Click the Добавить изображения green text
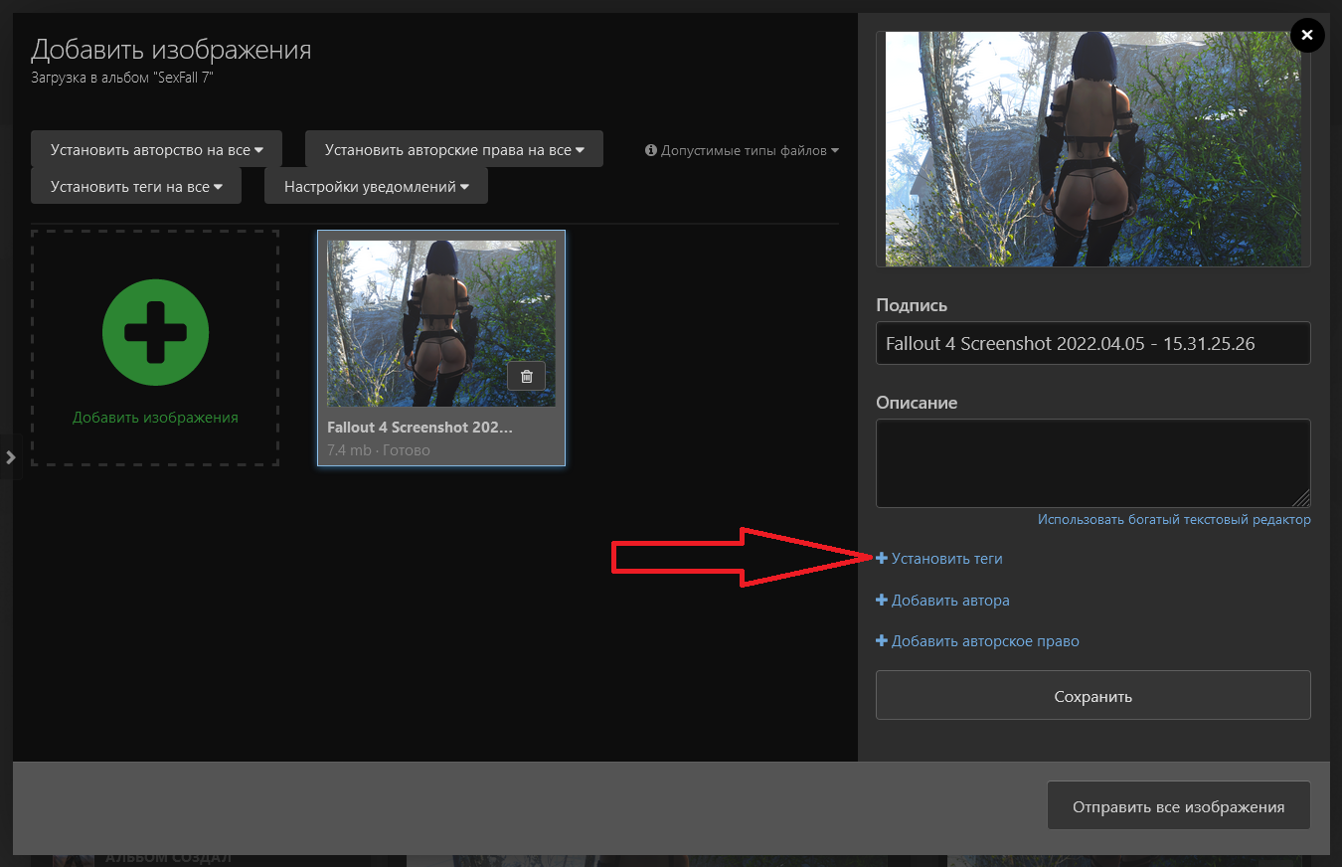The width and height of the screenshot is (1342, 867). point(155,418)
